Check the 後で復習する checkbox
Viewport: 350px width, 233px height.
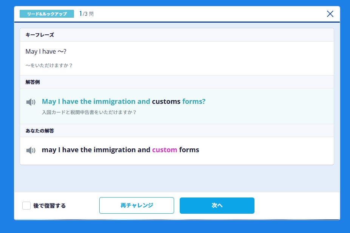pyautogui.click(x=26, y=205)
